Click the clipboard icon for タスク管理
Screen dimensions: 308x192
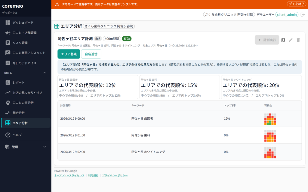[x=8, y=43]
